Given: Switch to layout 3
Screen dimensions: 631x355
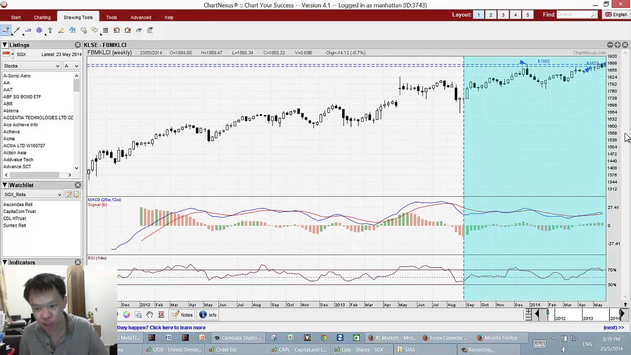Looking at the screenshot, I should tap(503, 15).
